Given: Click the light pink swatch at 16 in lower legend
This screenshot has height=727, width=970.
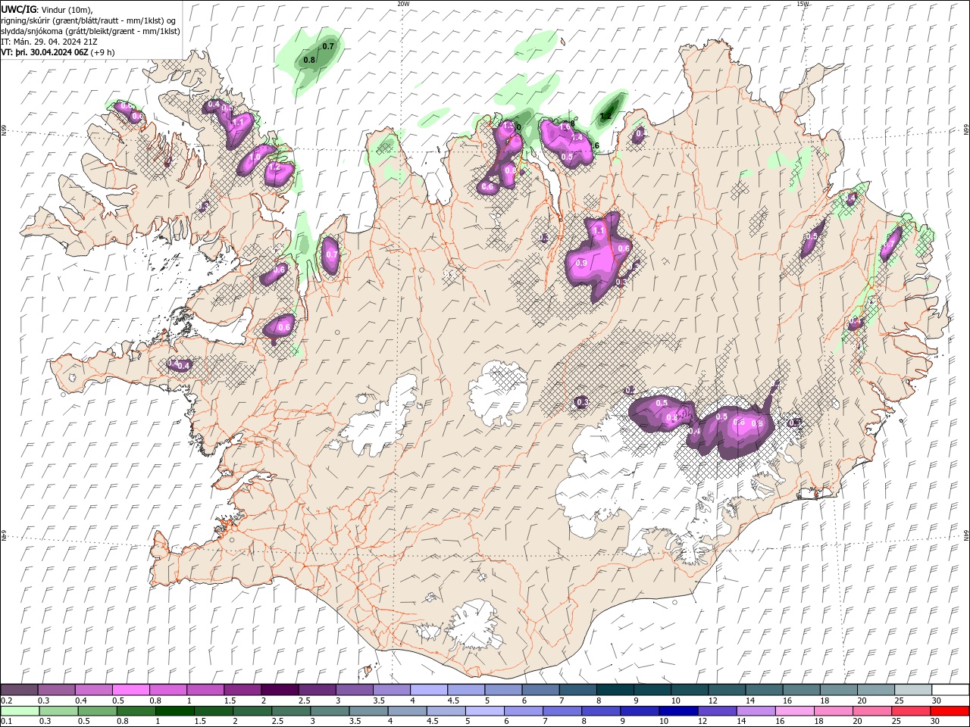Looking at the screenshot, I should 795,711.
